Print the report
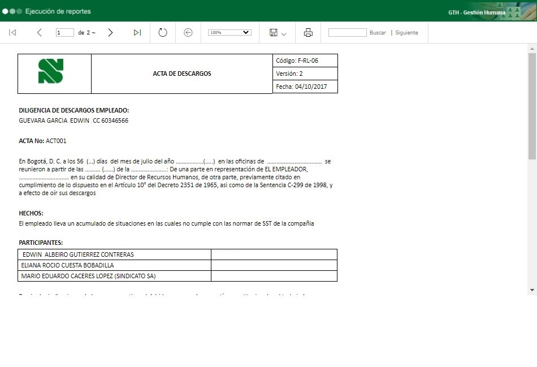This screenshot has width=537, height=367. point(308,33)
